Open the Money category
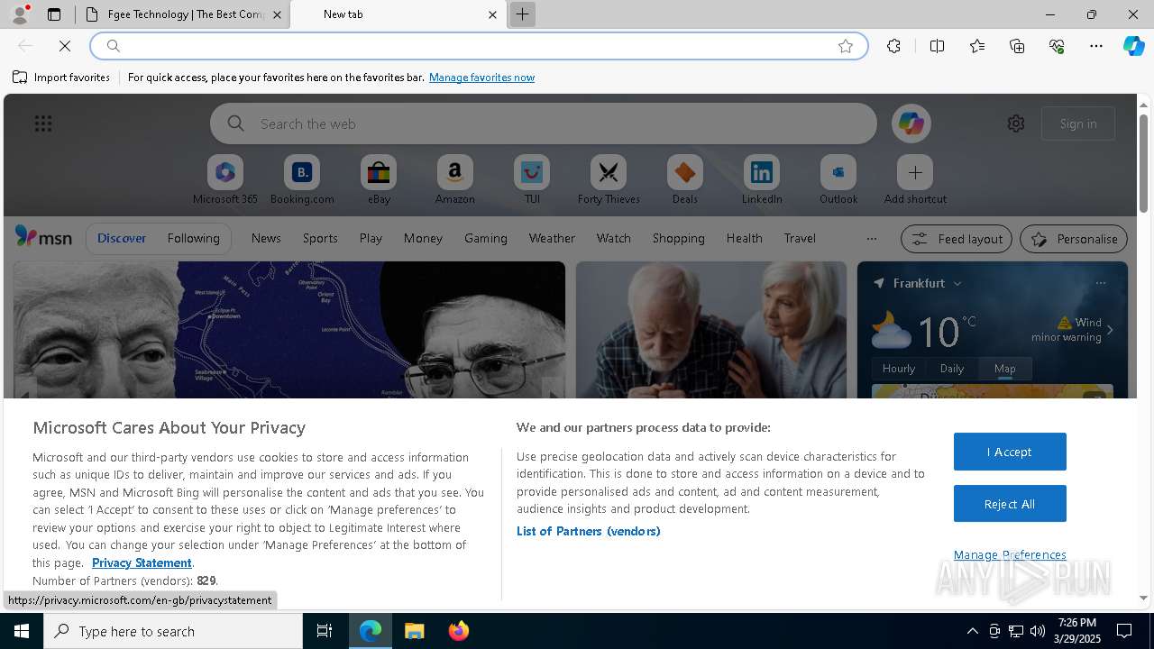The width and height of the screenshot is (1154, 649). pyautogui.click(x=423, y=238)
